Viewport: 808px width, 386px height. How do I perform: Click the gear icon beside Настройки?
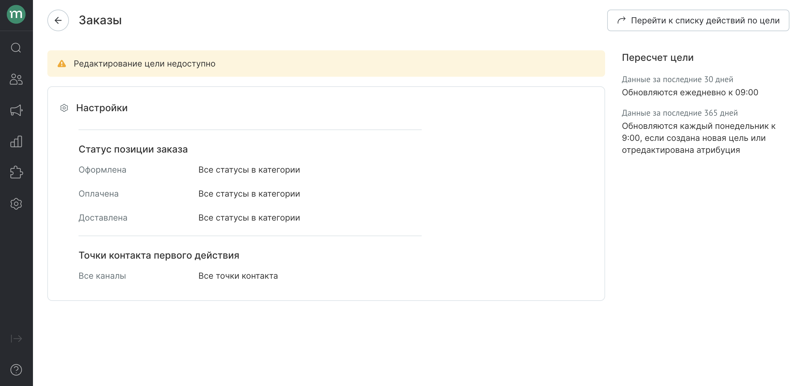point(64,108)
